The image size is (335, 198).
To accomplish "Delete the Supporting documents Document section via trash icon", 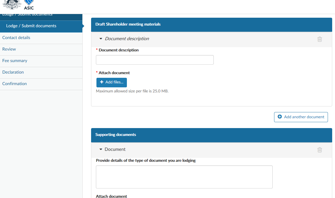I will [319, 150].
